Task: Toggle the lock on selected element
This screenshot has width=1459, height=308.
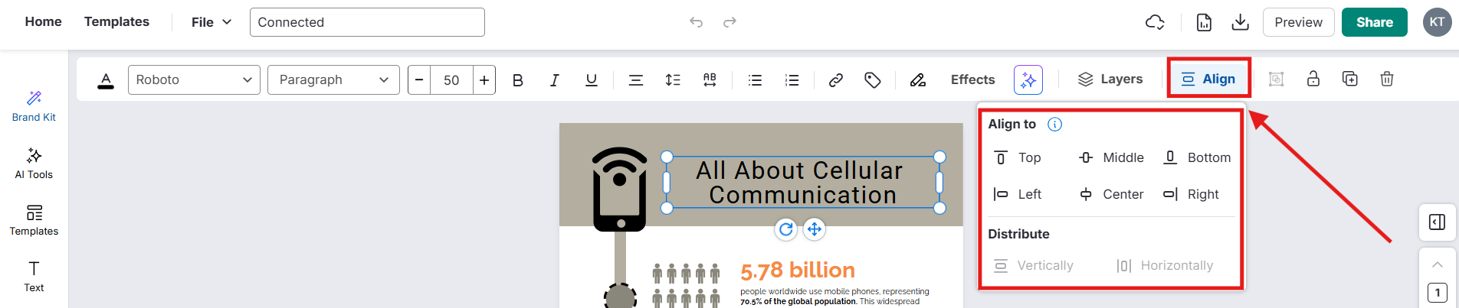Action: tap(1313, 79)
